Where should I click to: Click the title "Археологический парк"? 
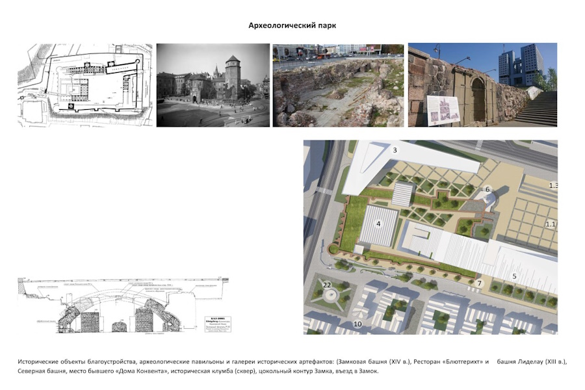292,25
